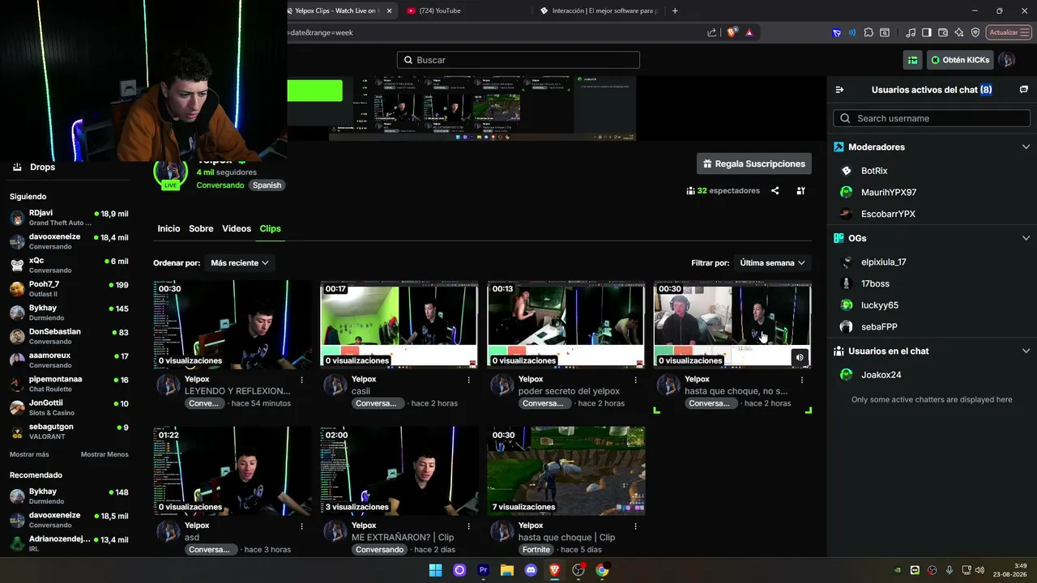The image size is (1037, 583).
Task: Open Discord from the Windows taskbar
Action: coord(531,570)
